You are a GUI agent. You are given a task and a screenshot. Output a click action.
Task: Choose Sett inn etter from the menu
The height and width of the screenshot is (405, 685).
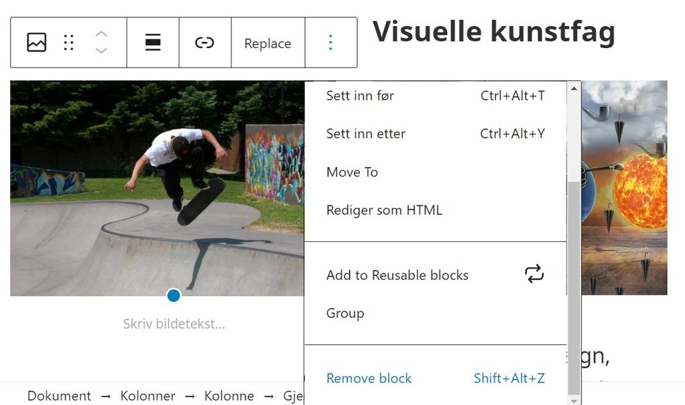[365, 134]
